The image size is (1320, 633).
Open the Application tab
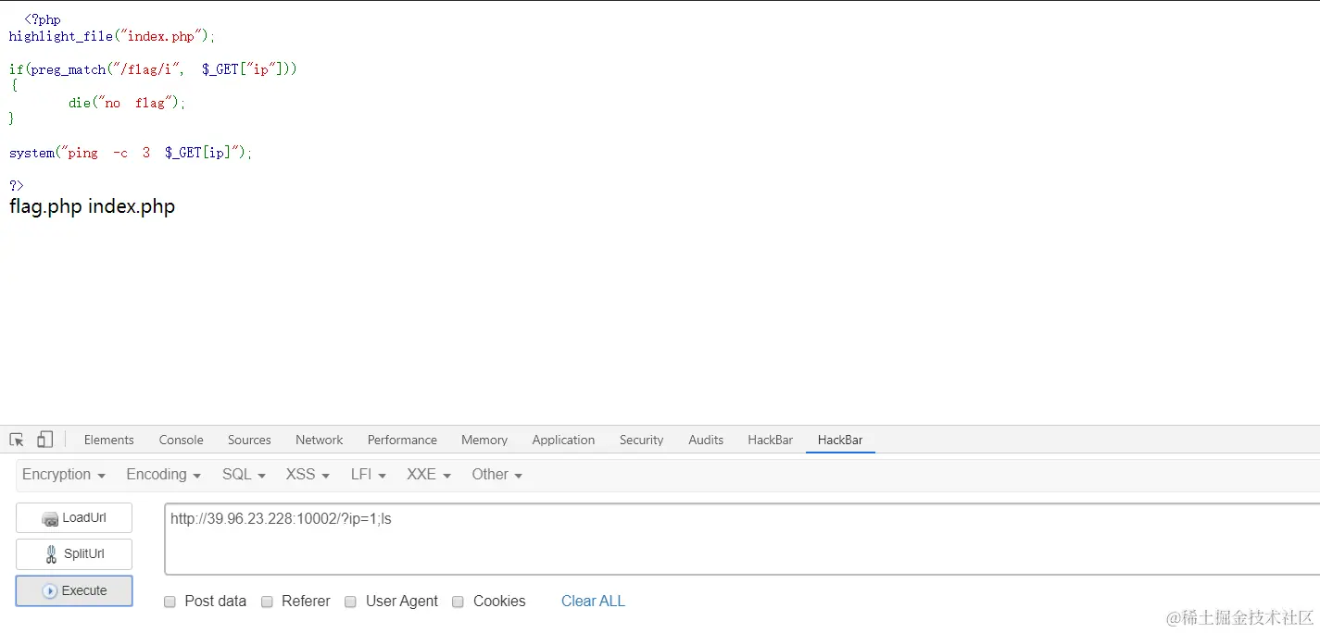pyautogui.click(x=563, y=440)
